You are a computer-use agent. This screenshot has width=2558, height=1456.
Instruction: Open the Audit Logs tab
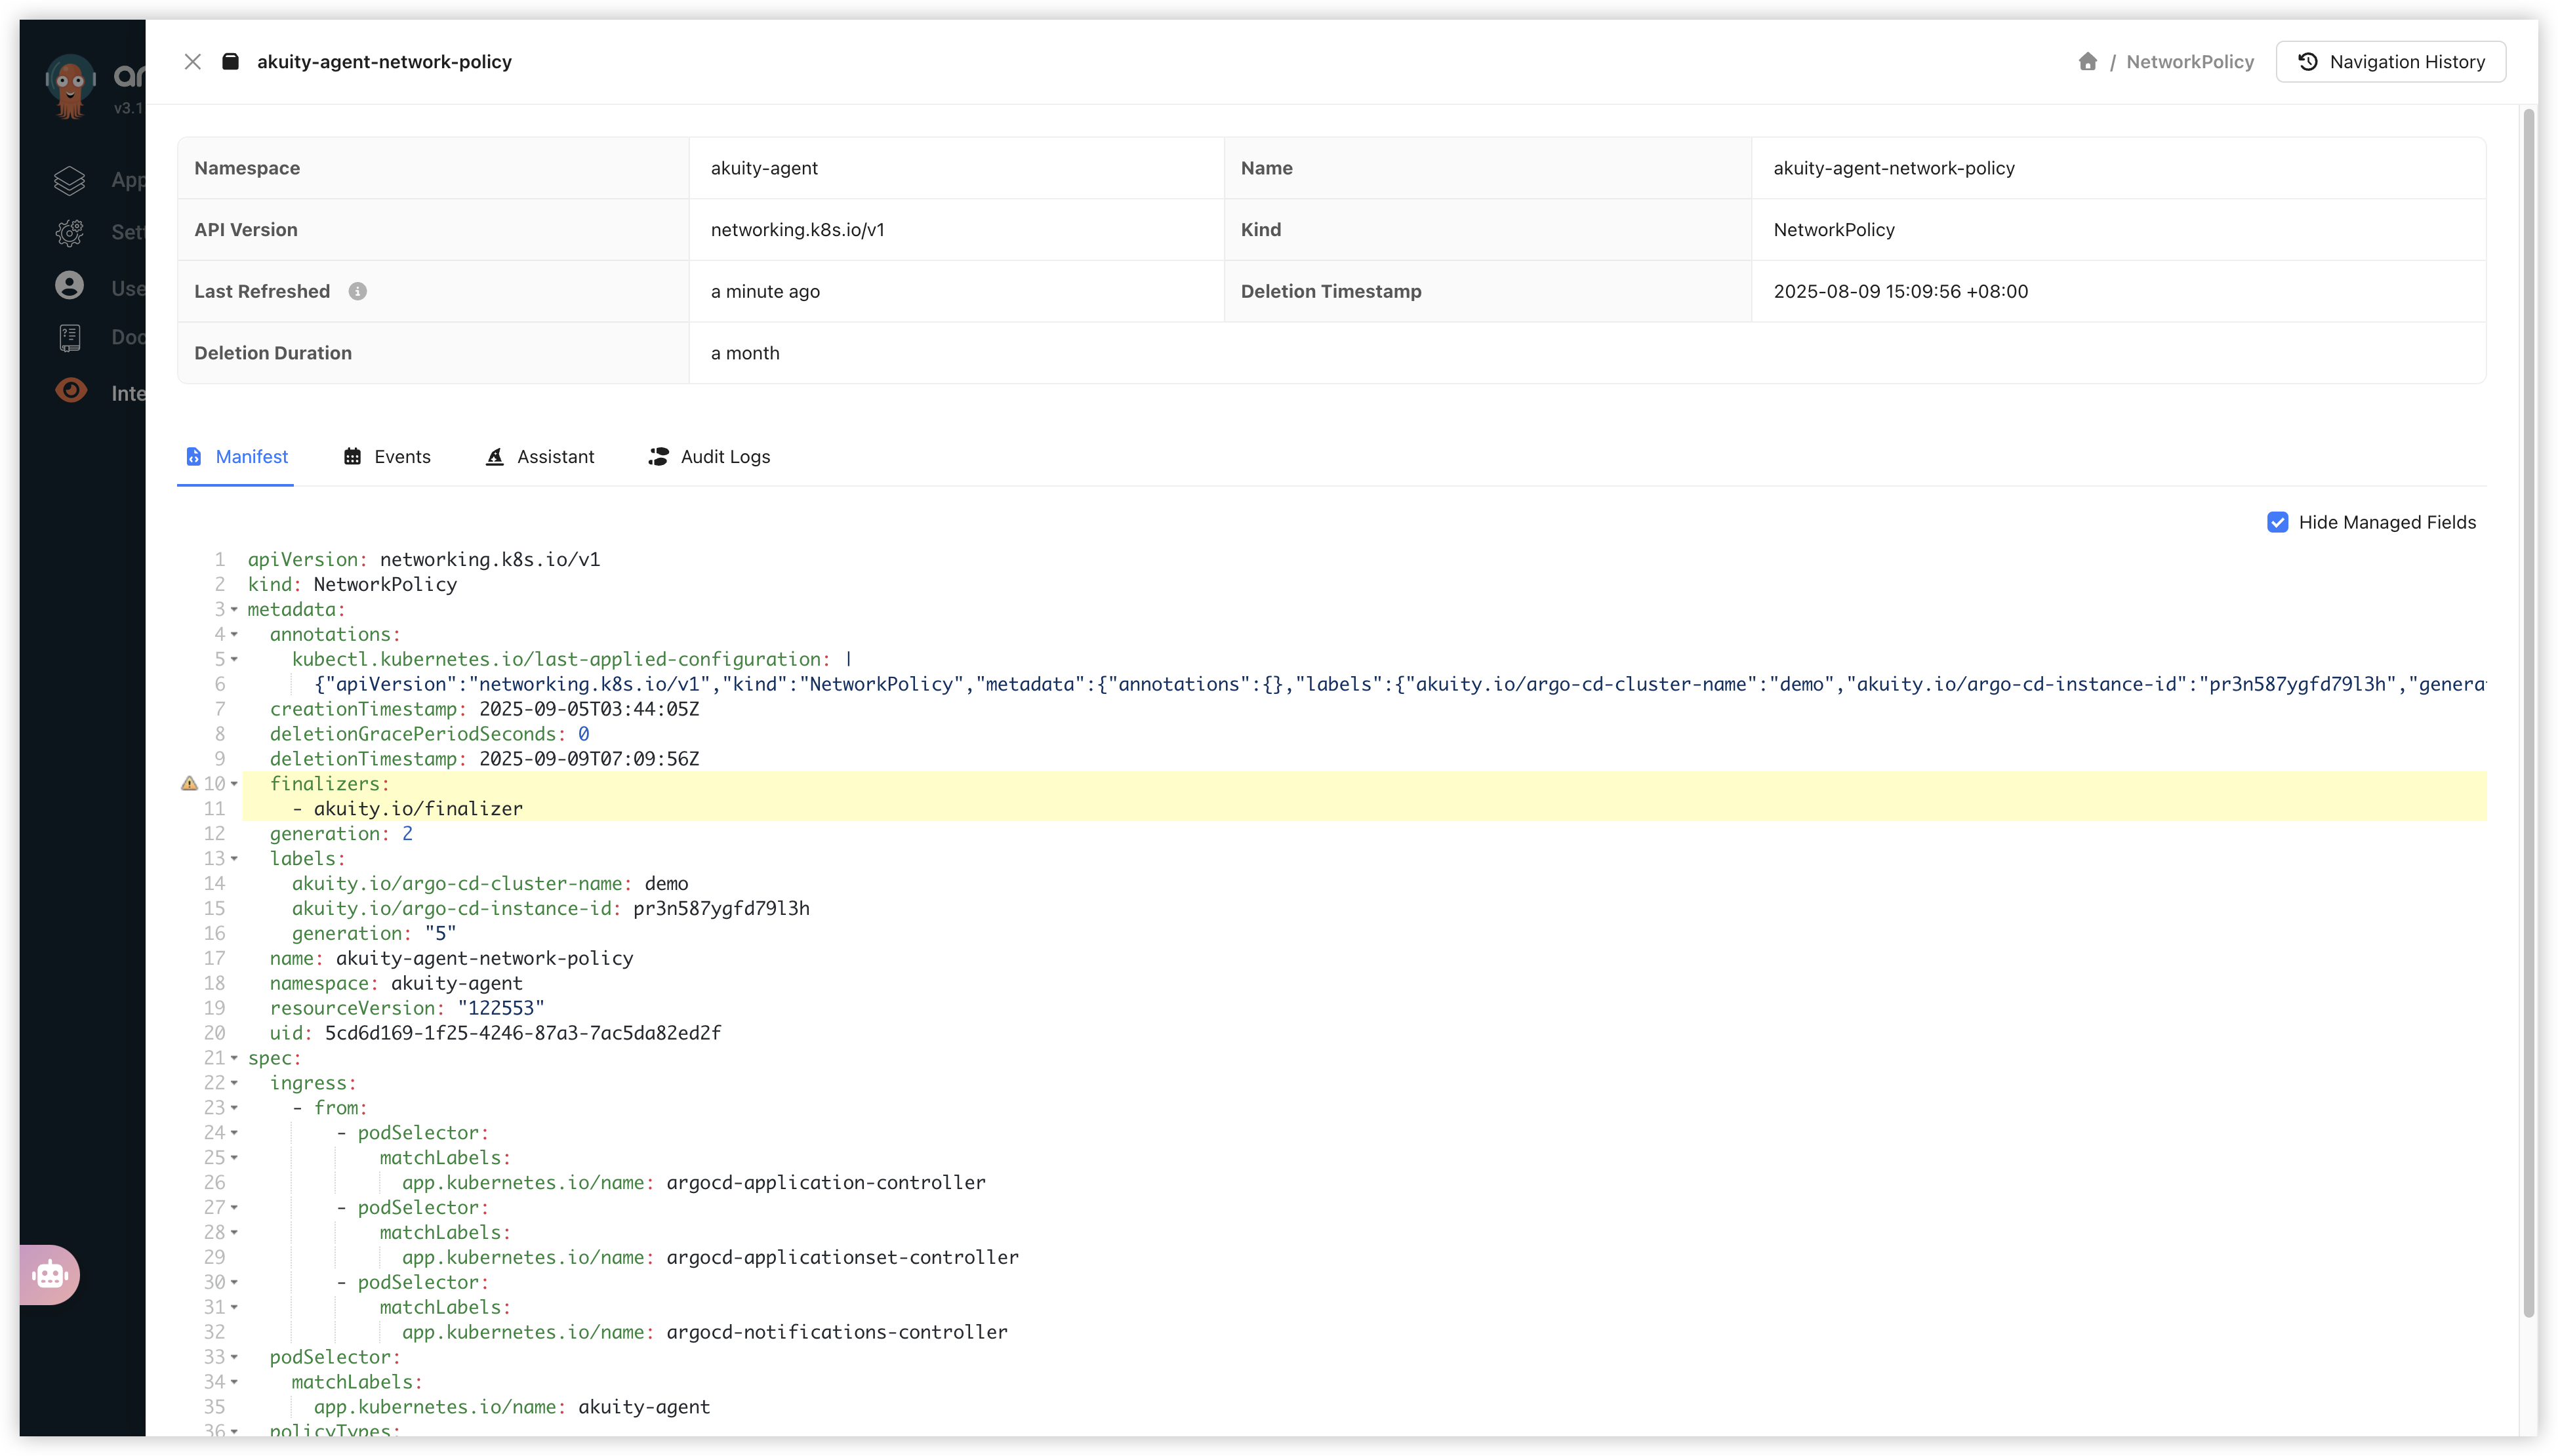coord(709,457)
